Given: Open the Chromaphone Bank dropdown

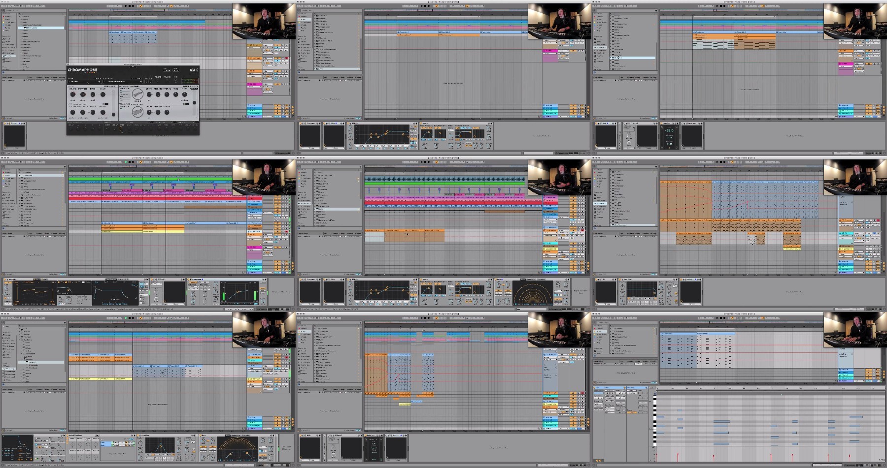Looking at the screenshot, I should click(84, 82).
